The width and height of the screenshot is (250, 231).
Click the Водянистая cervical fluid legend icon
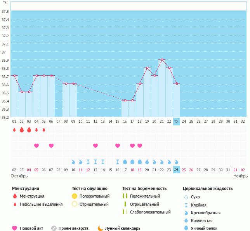coord(187,220)
